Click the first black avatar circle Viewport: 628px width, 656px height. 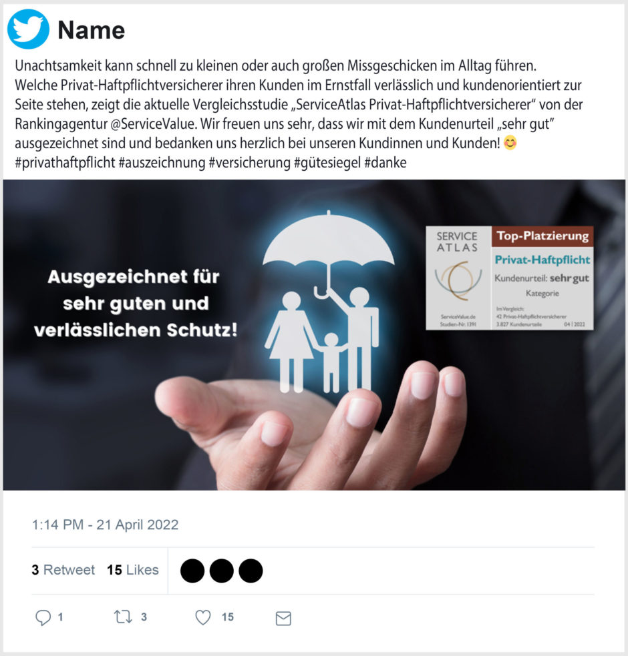[192, 571]
